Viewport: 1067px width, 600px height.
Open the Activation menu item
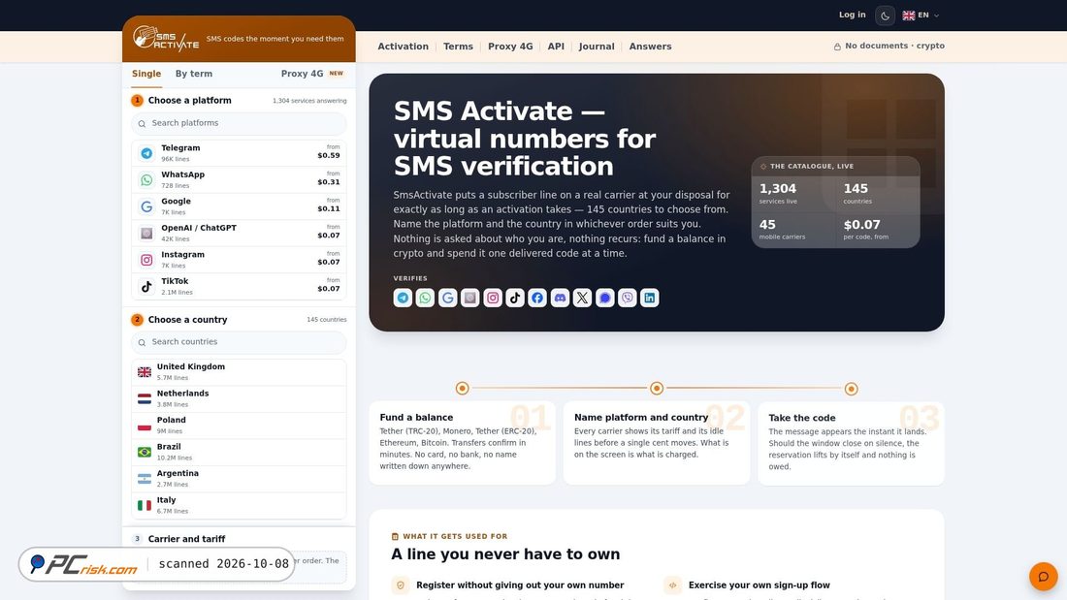[403, 47]
